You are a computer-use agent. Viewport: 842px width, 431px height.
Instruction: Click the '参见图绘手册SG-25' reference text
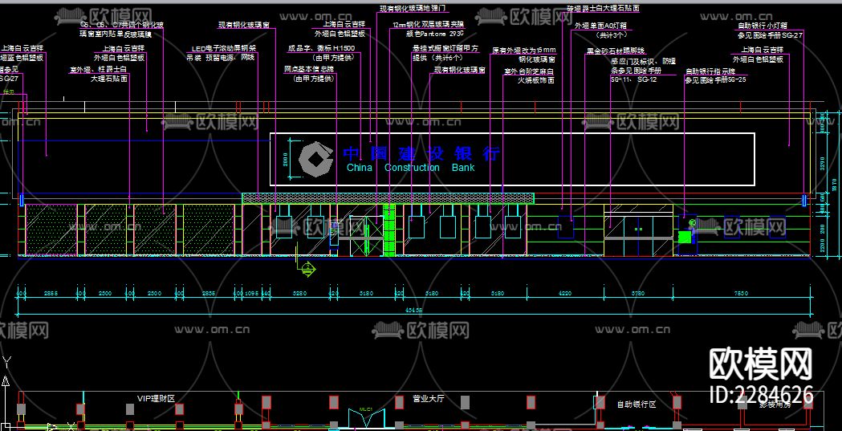[716, 79]
